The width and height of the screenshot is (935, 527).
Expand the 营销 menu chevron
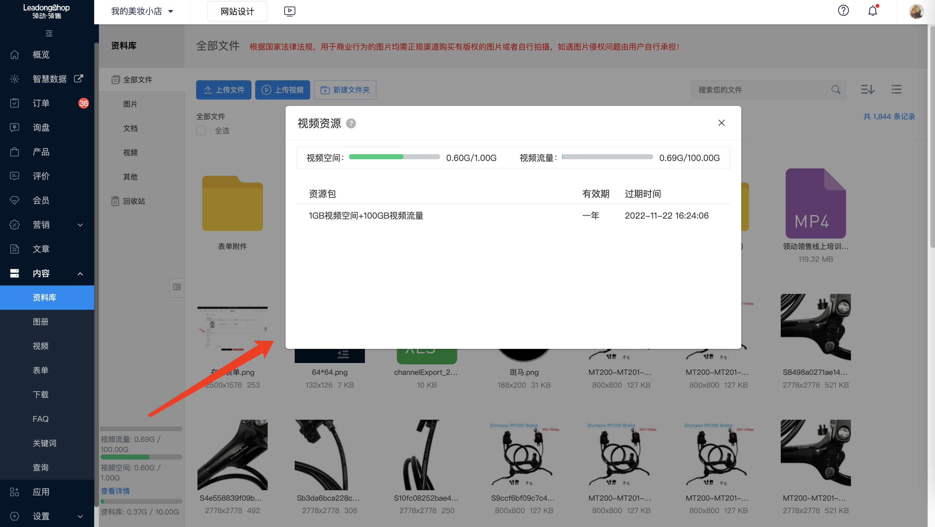(80, 225)
